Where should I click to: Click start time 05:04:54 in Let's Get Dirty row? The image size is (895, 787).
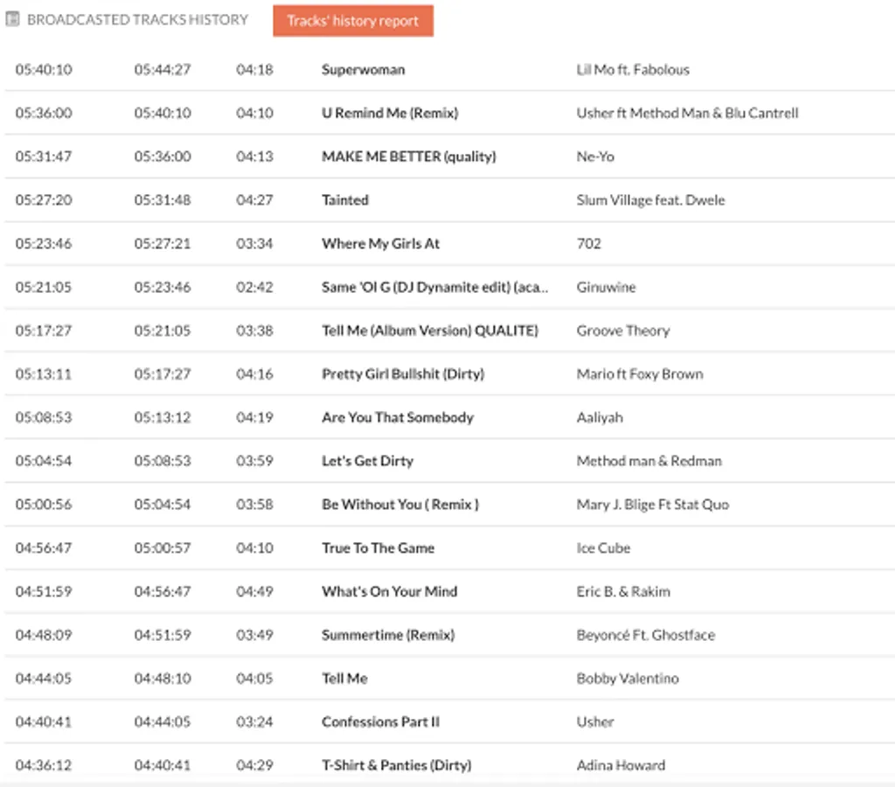coord(44,461)
